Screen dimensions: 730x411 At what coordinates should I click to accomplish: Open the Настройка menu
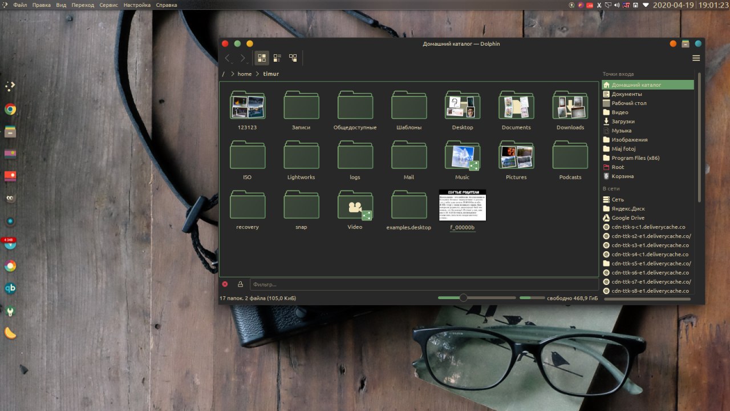[x=137, y=5]
